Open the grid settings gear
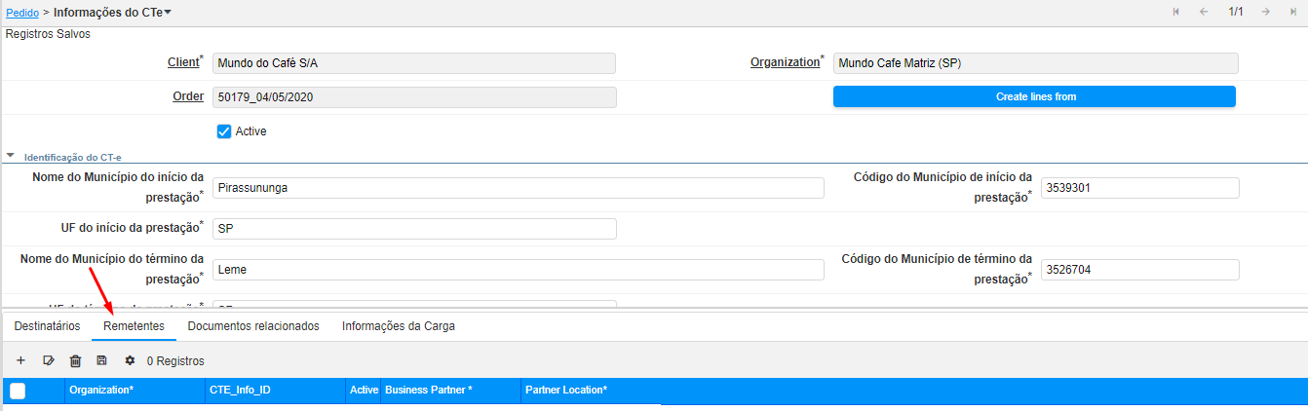Viewport: 1308px width, 411px height. [130, 360]
